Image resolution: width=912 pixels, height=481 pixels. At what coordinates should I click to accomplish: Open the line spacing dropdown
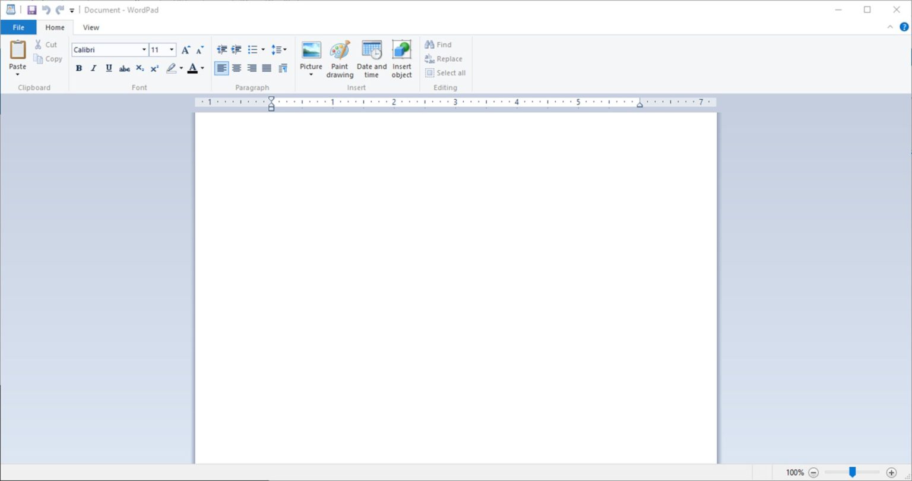(284, 49)
